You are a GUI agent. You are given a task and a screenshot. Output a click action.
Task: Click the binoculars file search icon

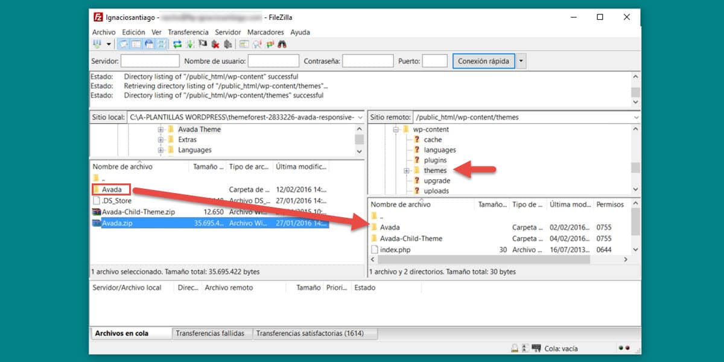[x=282, y=44]
